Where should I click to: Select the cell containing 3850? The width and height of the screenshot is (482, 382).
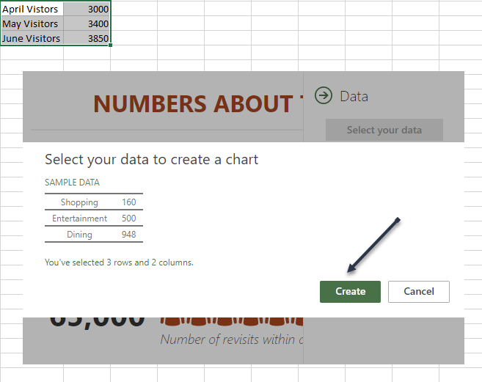coord(87,38)
